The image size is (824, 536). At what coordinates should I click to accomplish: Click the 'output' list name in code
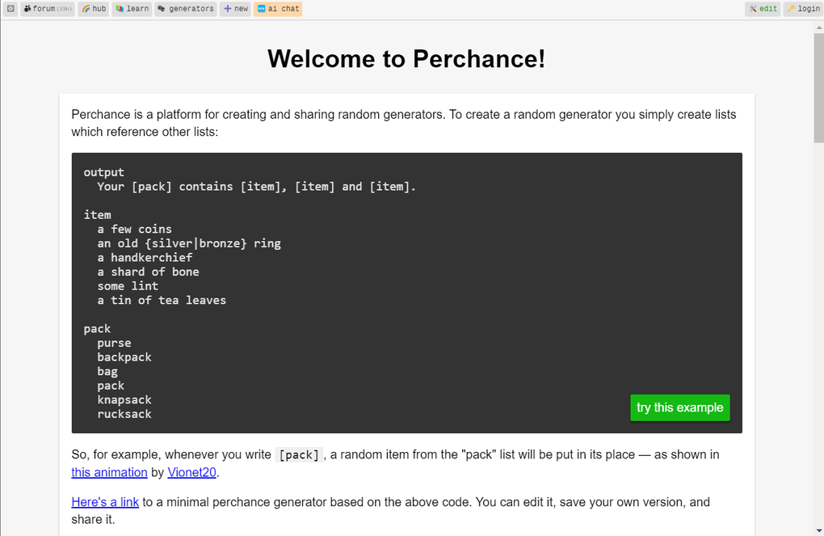[x=104, y=172]
